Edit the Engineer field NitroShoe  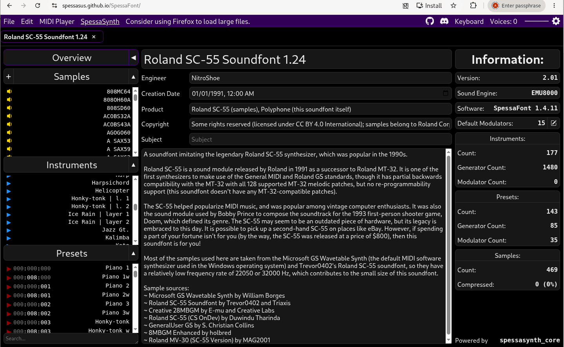[x=320, y=78]
